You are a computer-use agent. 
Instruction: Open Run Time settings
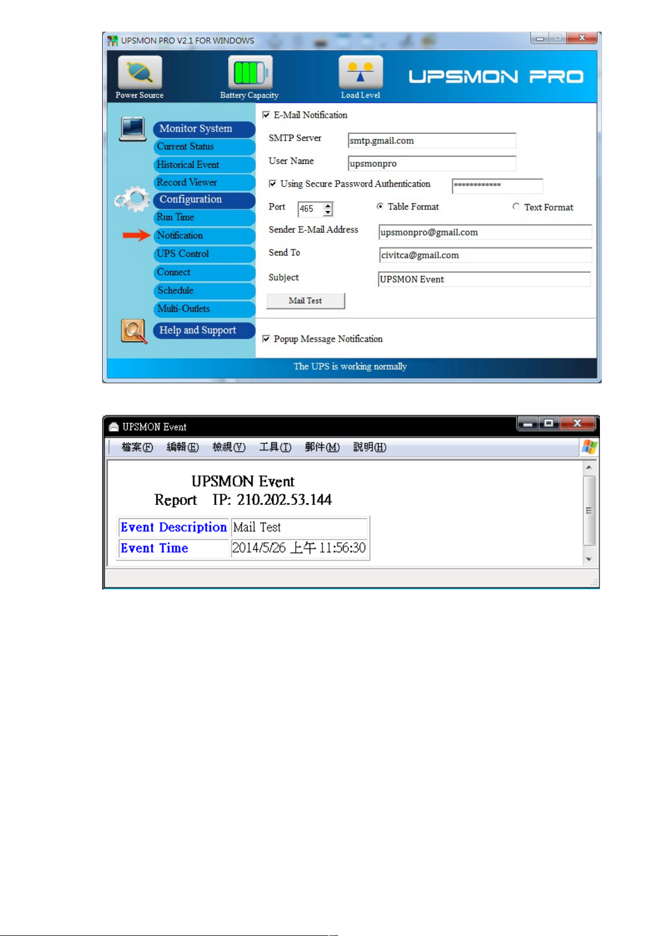click(204, 217)
